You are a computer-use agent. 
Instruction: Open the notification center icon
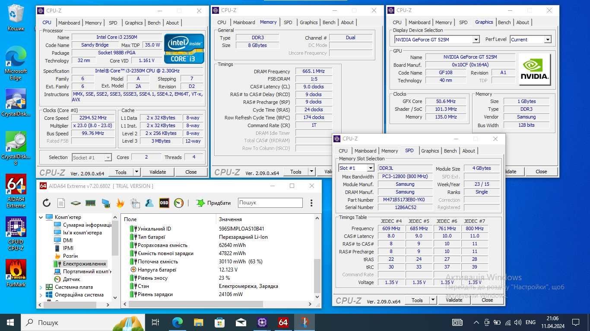[575, 322]
